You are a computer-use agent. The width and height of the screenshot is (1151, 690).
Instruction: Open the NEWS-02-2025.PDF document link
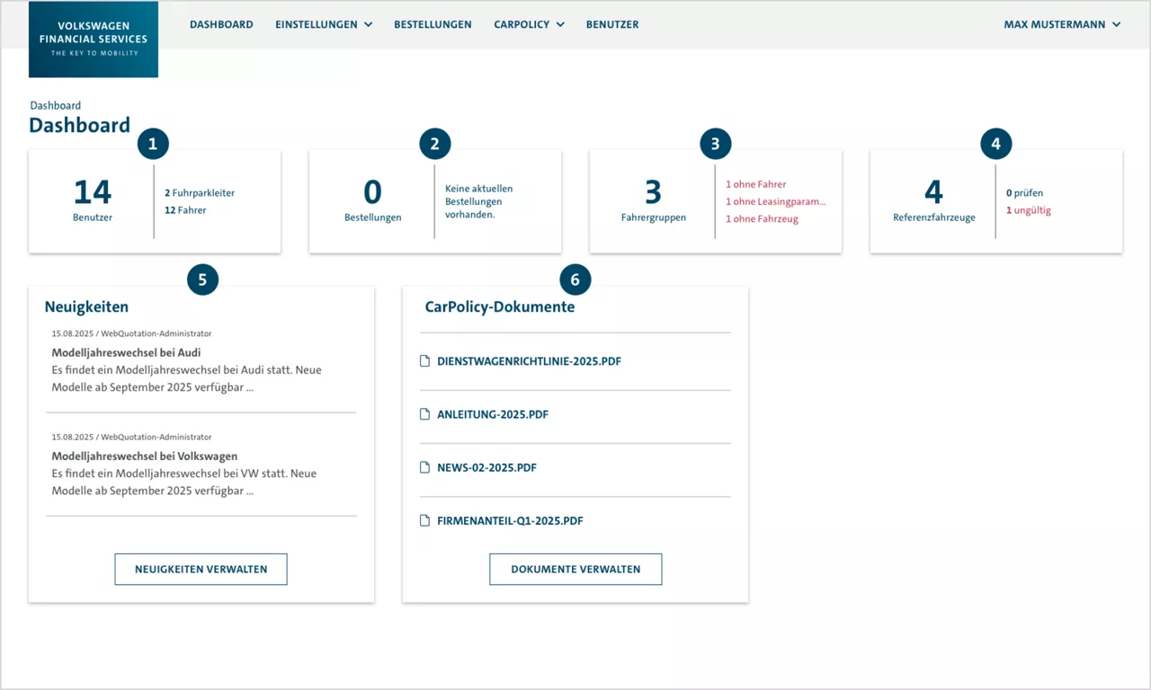click(486, 467)
